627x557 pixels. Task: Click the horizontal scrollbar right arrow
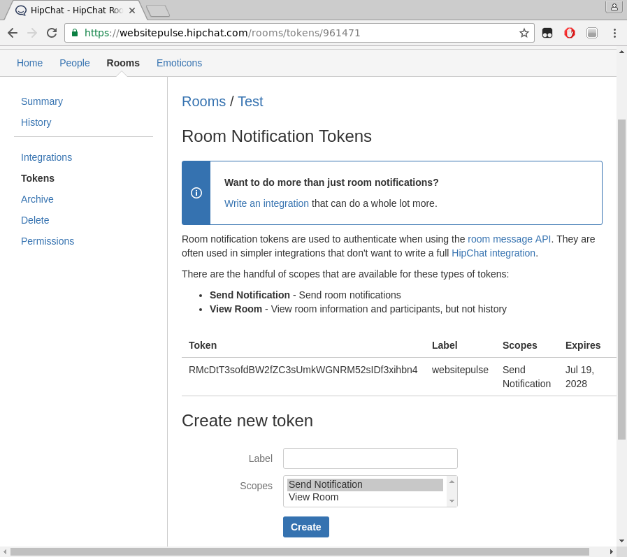(x=611, y=552)
